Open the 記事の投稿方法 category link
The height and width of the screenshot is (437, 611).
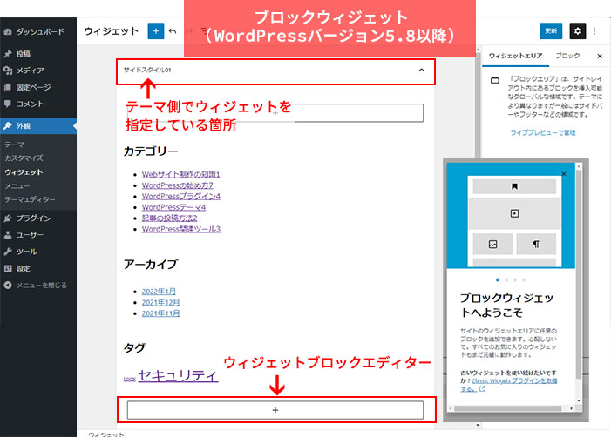click(x=169, y=218)
